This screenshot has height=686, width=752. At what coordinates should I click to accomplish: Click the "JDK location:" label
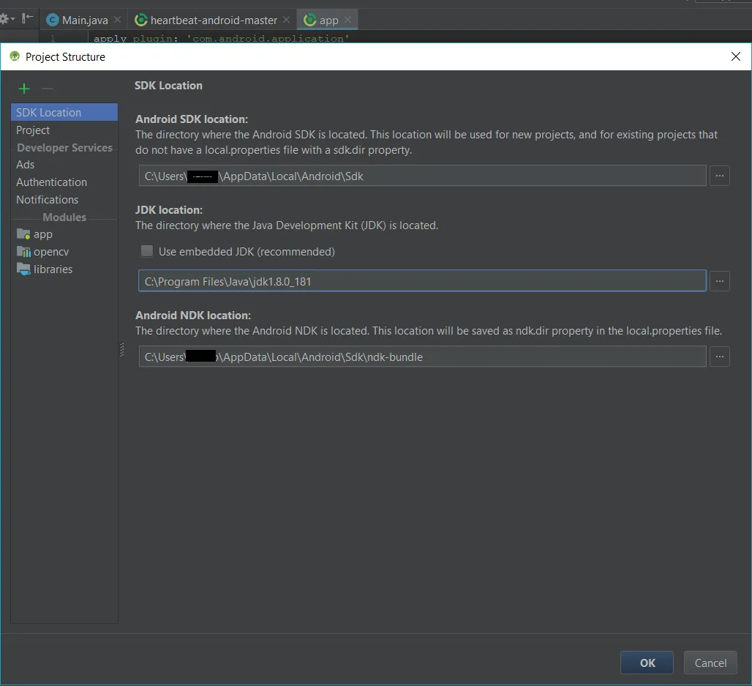(x=169, y=210)
